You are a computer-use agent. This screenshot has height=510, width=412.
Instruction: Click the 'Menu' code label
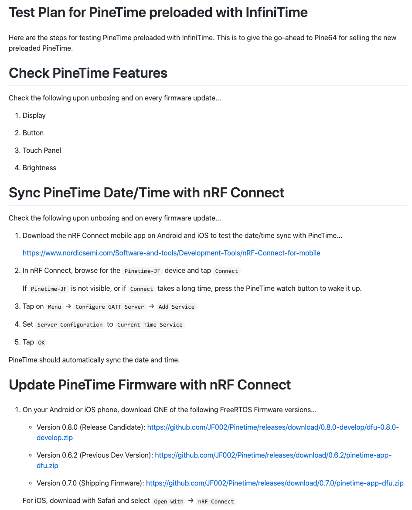[x=54, y=307]
